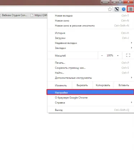The image size is (134, 162).
Task: Click the 'Вырезать' button
Action: click(82, 85)
